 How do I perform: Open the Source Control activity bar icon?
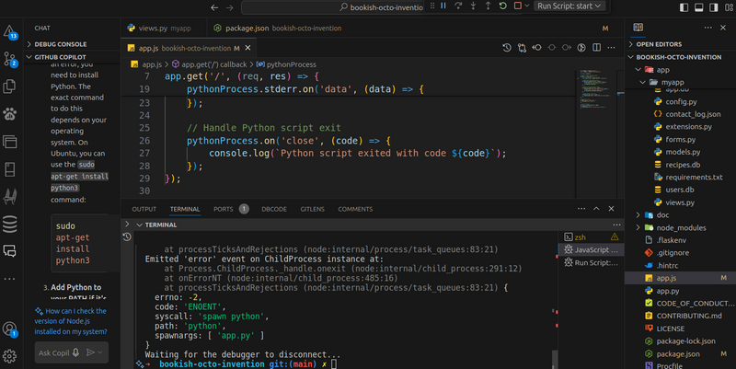pyautogui.click(x=10, y=59)
